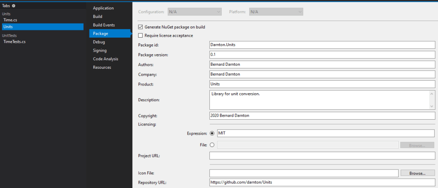This screenshot has height=188, width=438.
Task: Enable Generate NuGet package on build checkbox
Action: click(140, 27)
